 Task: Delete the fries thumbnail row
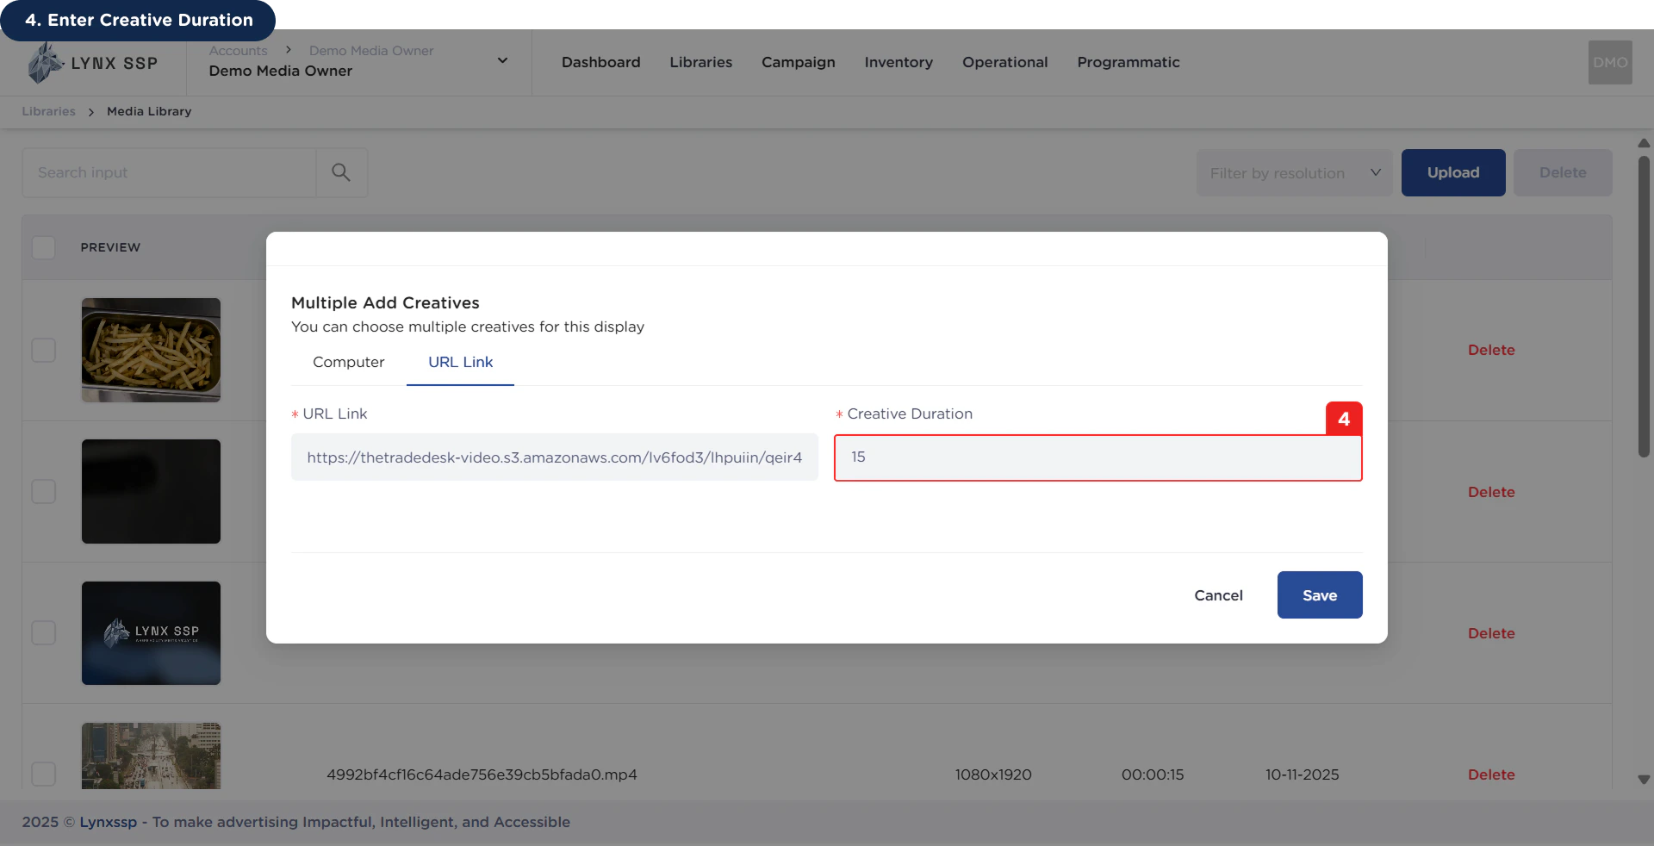pyautogui.click(x=1491, y=350)
